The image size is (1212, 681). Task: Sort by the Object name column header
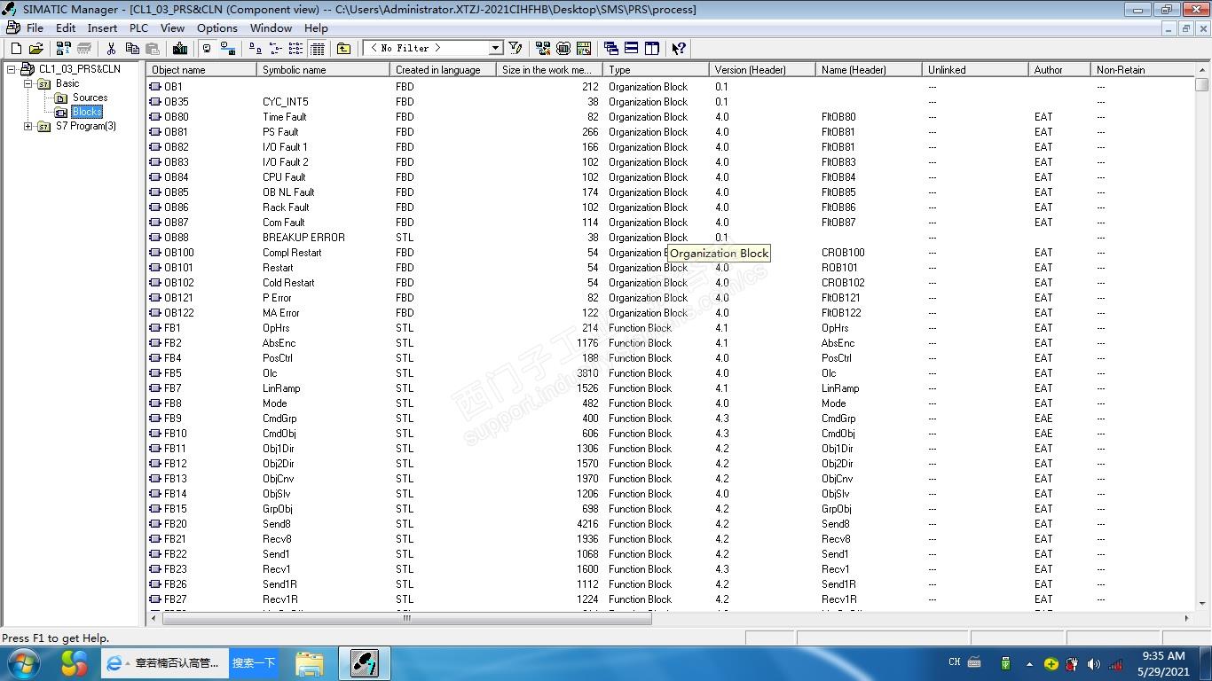pos(201,70)
